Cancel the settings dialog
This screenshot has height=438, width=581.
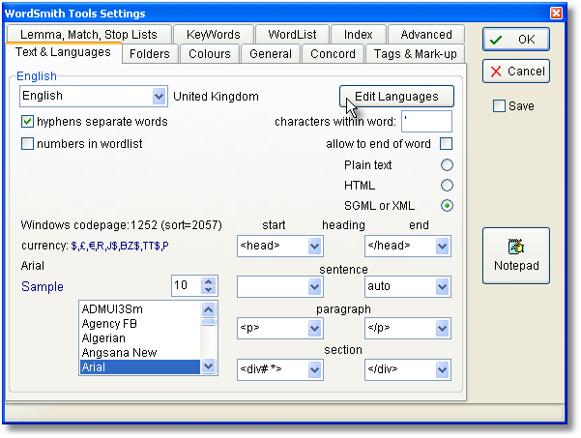516,72
